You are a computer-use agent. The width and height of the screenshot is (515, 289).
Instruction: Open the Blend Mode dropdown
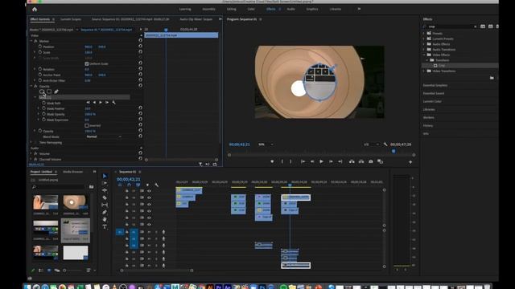pos(104,136)
